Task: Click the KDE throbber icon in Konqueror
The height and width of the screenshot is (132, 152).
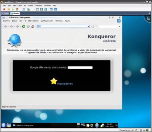Action: (119, 21)
